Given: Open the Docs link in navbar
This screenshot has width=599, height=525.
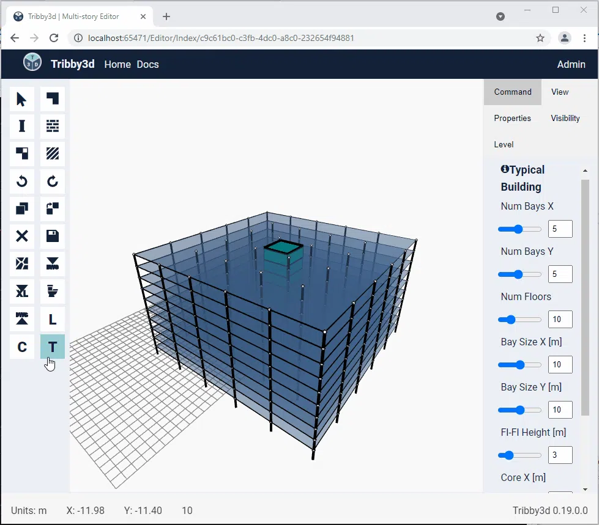Looking at the screenshot, I should [147, 65].
